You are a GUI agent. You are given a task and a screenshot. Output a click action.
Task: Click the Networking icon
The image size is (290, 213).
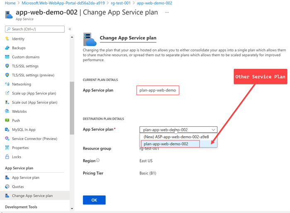pos(7,84)
